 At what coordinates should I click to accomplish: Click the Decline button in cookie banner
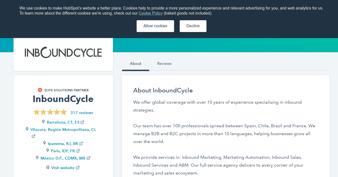click(x=193, y=26)
